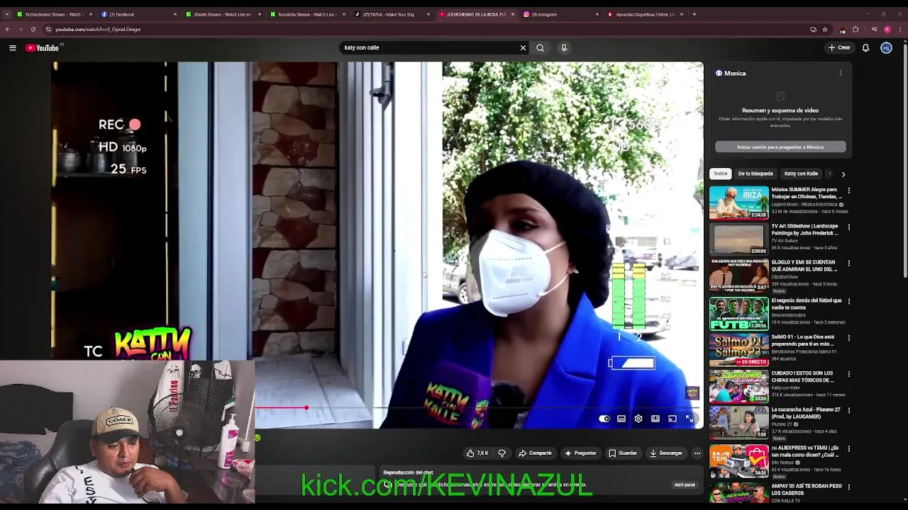Open 'CUIDADO ! ESTOS SON LOS CHIFAS' title
This screenshot has height=510, width=908.
click(x=802, y=376)
